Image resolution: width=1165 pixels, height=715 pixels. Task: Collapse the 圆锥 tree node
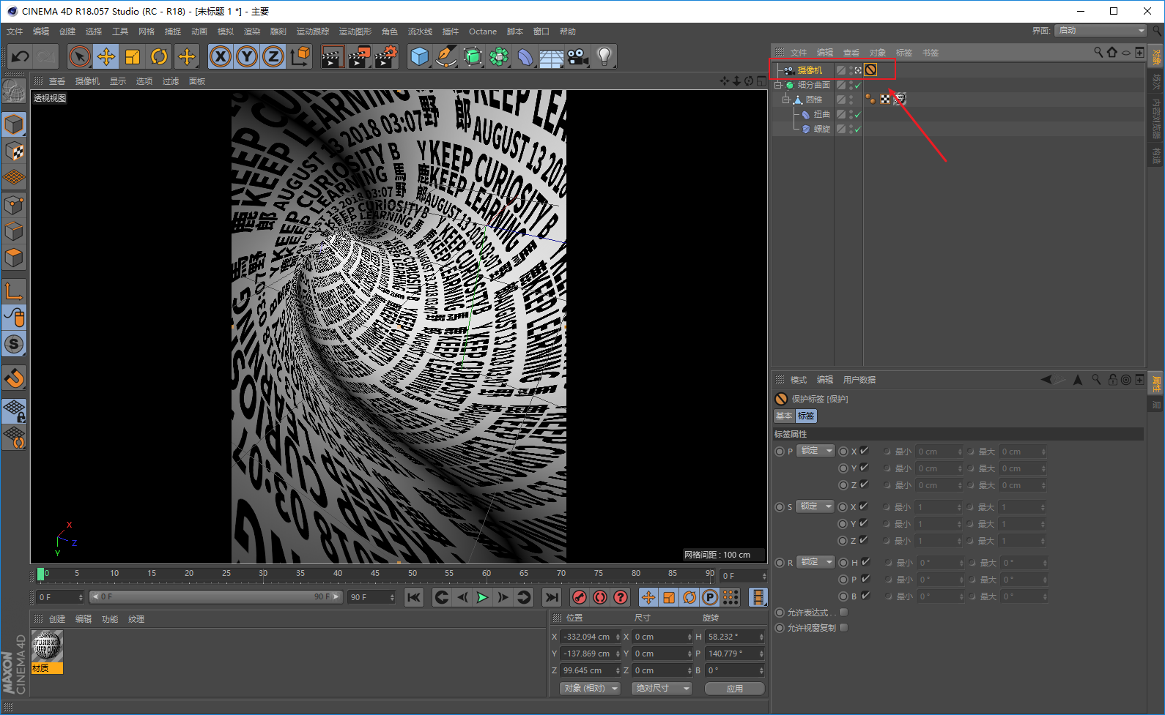(786, 100)
